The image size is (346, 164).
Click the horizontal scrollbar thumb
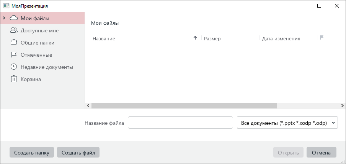click(184, 105)
